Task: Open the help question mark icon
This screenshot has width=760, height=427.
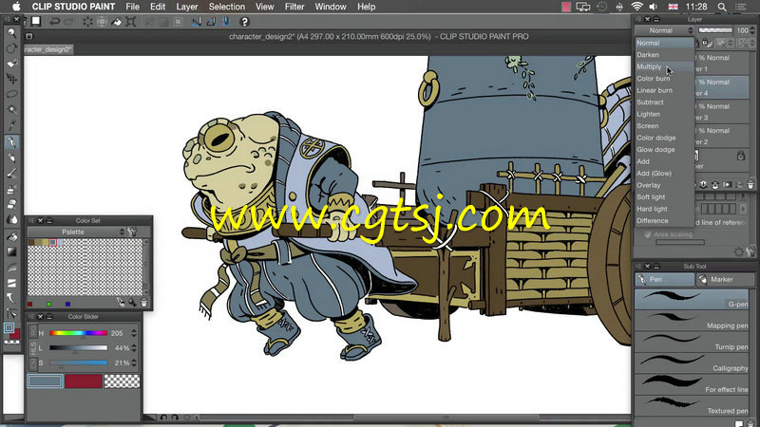Action: click(x=244, y=21)
